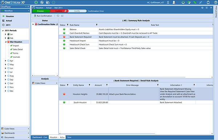Image resolution: width=218 pixels, height=140 pixels.
Task: Select Import under Mar Houston
Action: point(16,46)
